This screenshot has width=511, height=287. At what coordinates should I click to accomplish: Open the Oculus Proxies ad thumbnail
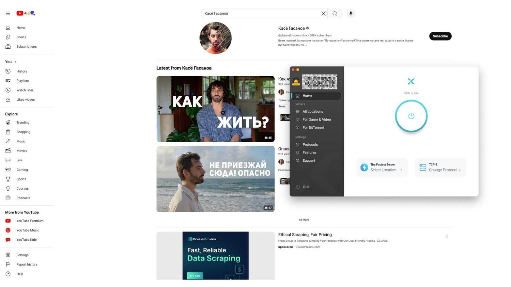pos(215,256)
